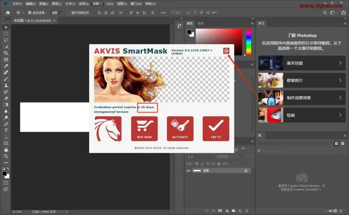Select the Eyedropper tool
349x215 pixels.
(6, 66)
